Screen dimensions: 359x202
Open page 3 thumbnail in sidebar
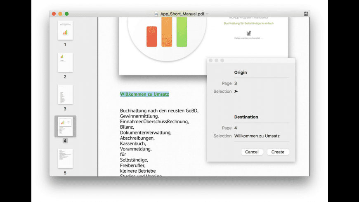pyautogui.click(x=65, y=94)
